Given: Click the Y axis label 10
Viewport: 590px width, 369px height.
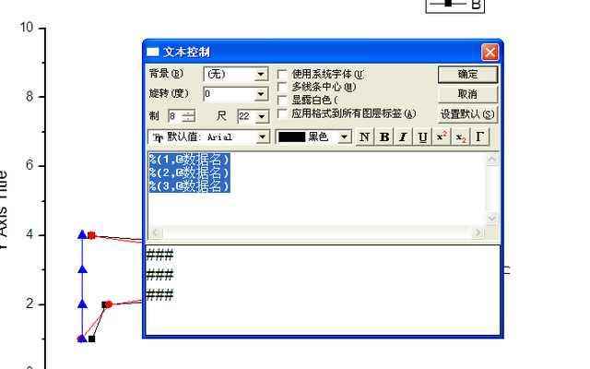Looking at the screenshot, I should [27, 28].
